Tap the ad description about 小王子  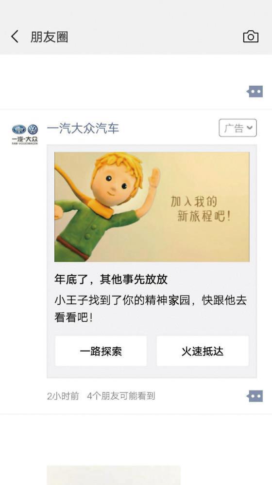[x=151, y=309]
